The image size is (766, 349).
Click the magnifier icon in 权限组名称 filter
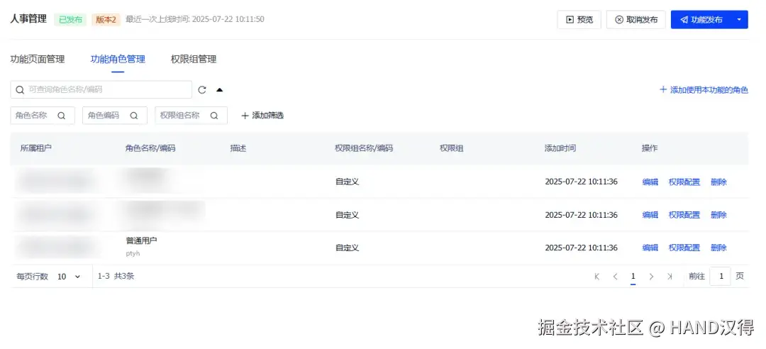pyautogui.click(x=214, y=116)
